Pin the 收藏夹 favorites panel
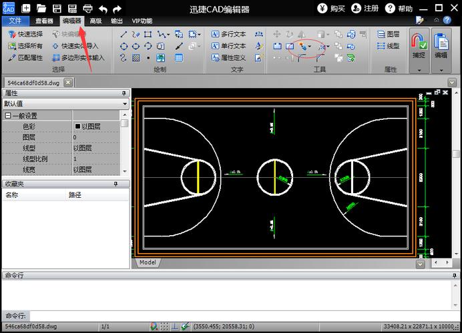462x333 pixels. click(x=115, y=184)
